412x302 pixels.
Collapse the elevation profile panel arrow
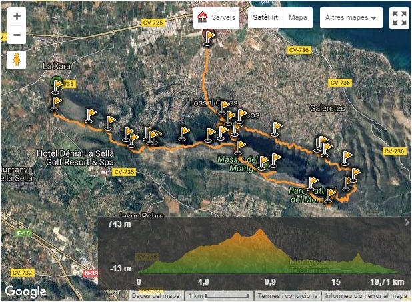click(x=407, y=223)
